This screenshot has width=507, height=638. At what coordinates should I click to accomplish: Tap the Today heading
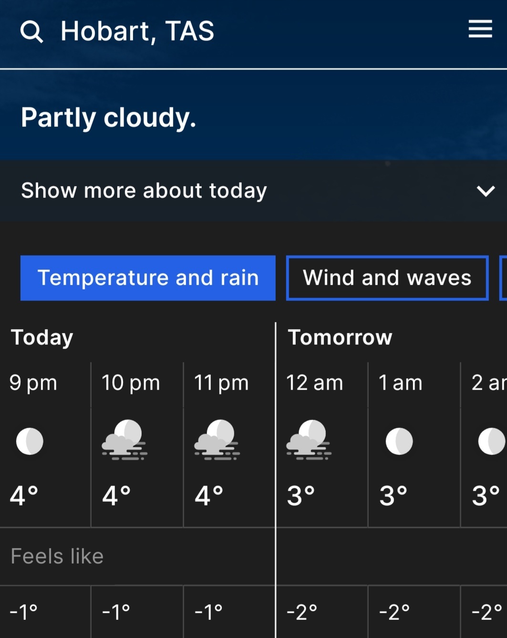click(x=42, y=338)
